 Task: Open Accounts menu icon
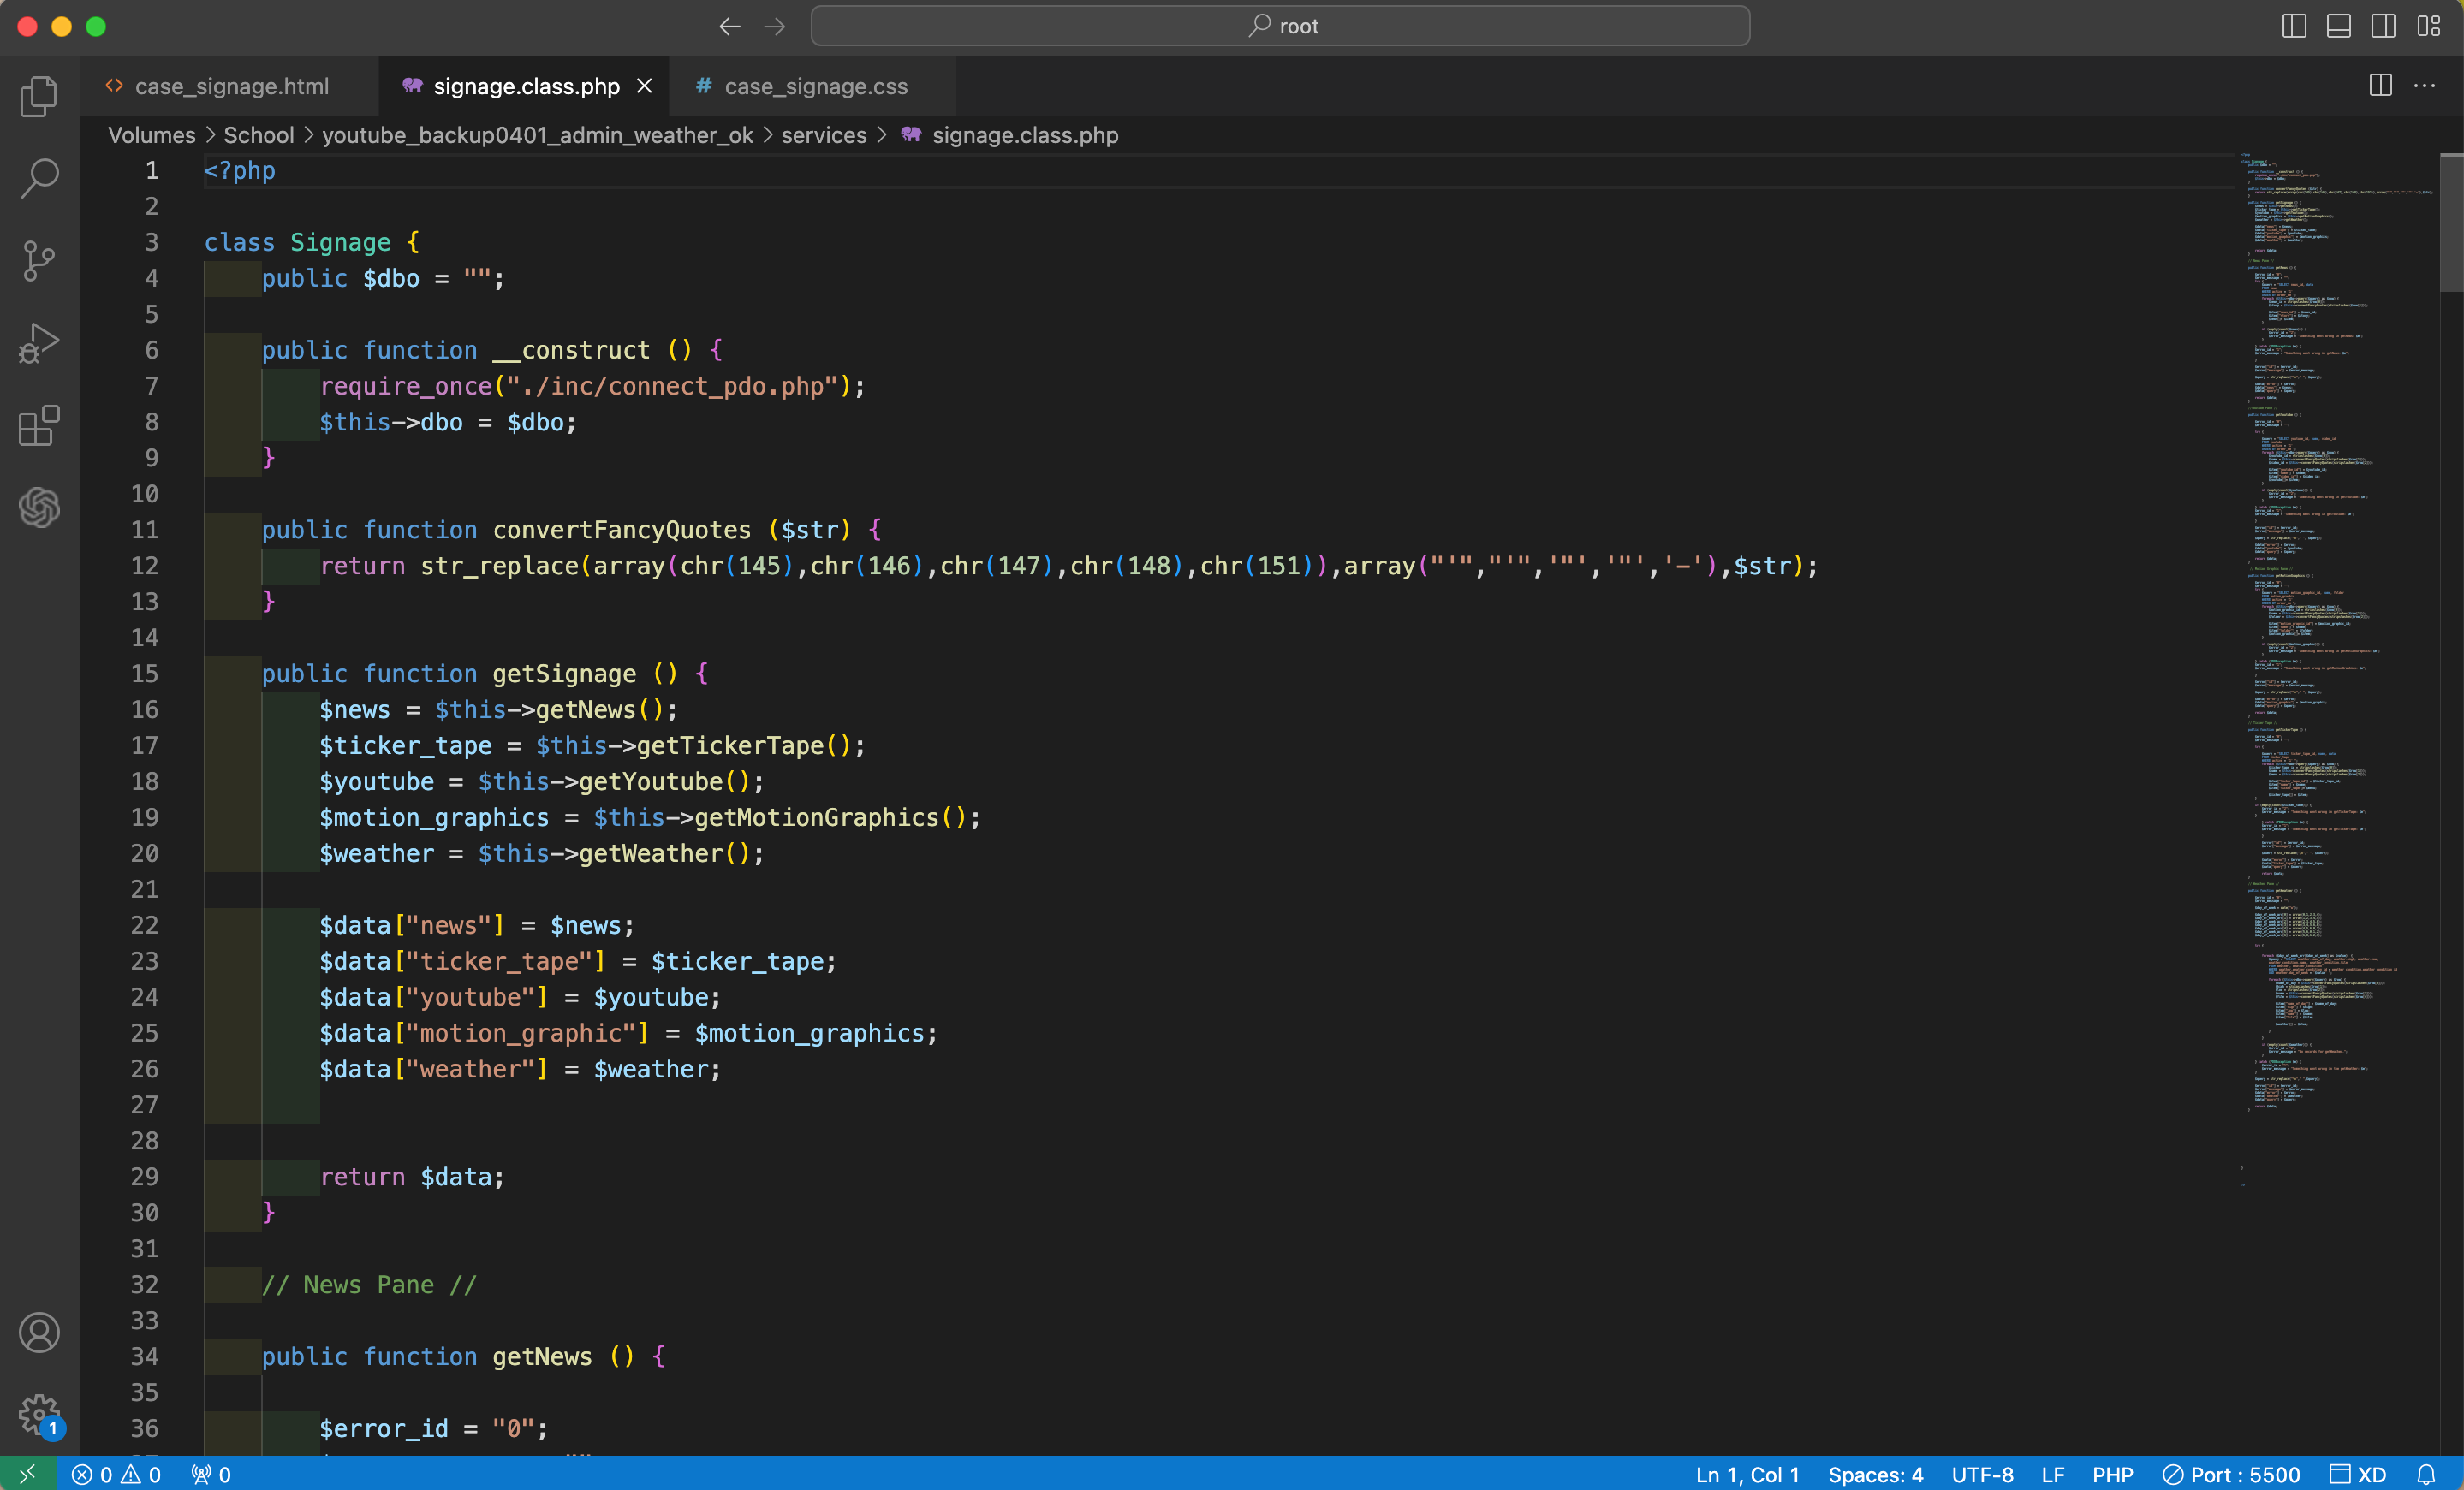coord(39,1333)
